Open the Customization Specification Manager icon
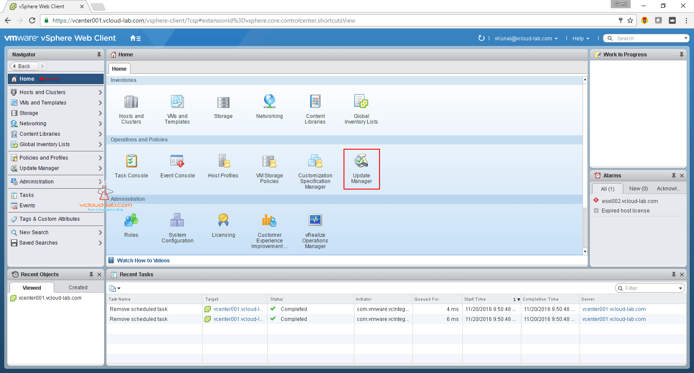 pyautogui.click(x=315, y=161)
